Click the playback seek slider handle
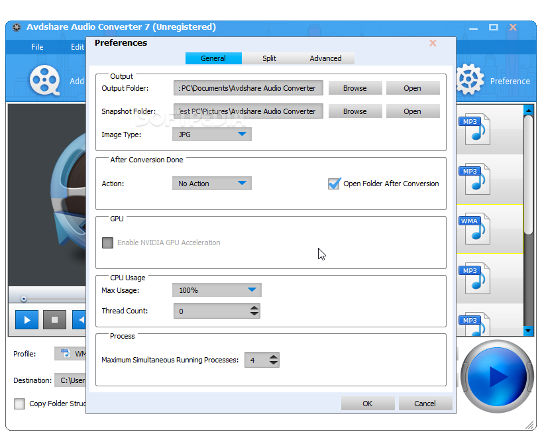Screen dimensions: 542x436 click(23, 299)
